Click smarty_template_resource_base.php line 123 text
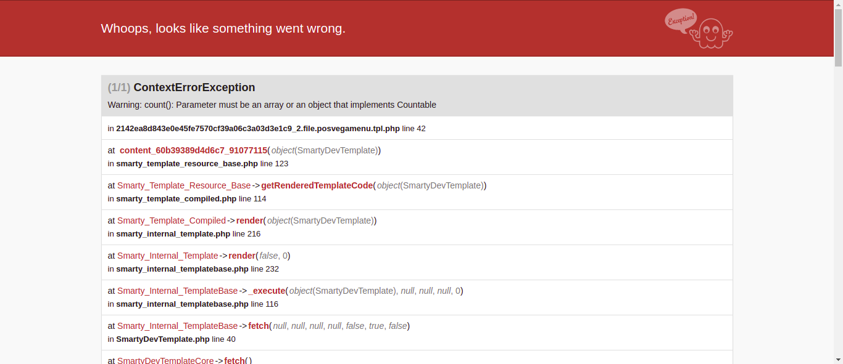This screenshot has height=364, width=843. click(202, 164)
